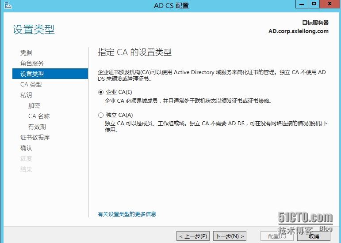Click the disabled 进度 step
This screenshot has height=243, width=341.
click(26, 159)
